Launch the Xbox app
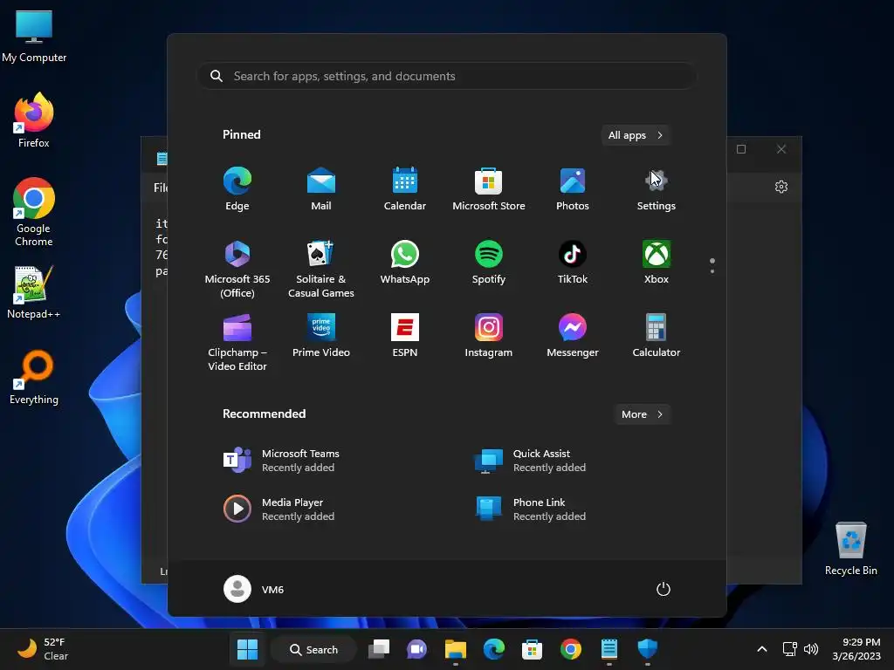Image resolution: width=894 pixels, height=670 pixels. click(657, 263)
